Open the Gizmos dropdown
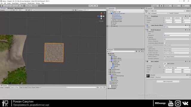Image resolution: width=191 pixels, height=107 pixels. tap(81, 10)
